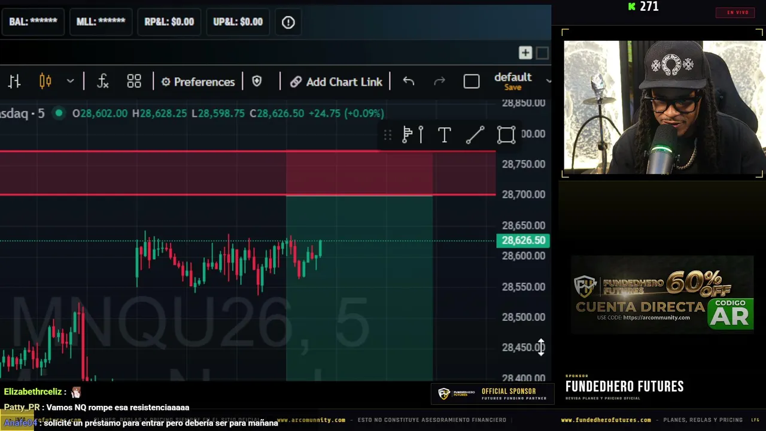Open chart Preferences

[x=198, y=82]
